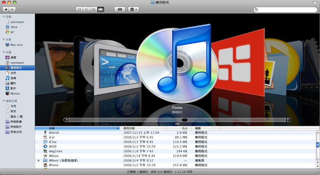The image size is (320, 175).
Task: Select the iPhoto row in file list
Action: coord(54,165)
